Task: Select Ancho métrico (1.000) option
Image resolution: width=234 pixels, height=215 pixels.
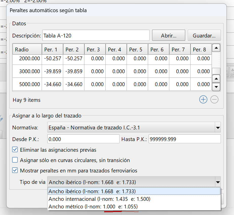Action: coord(134,206)
